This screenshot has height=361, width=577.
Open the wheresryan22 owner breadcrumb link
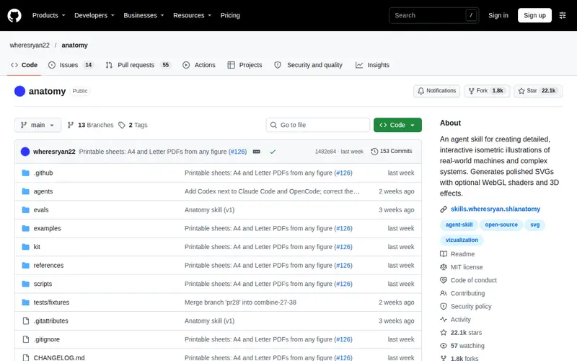point(30,45)
